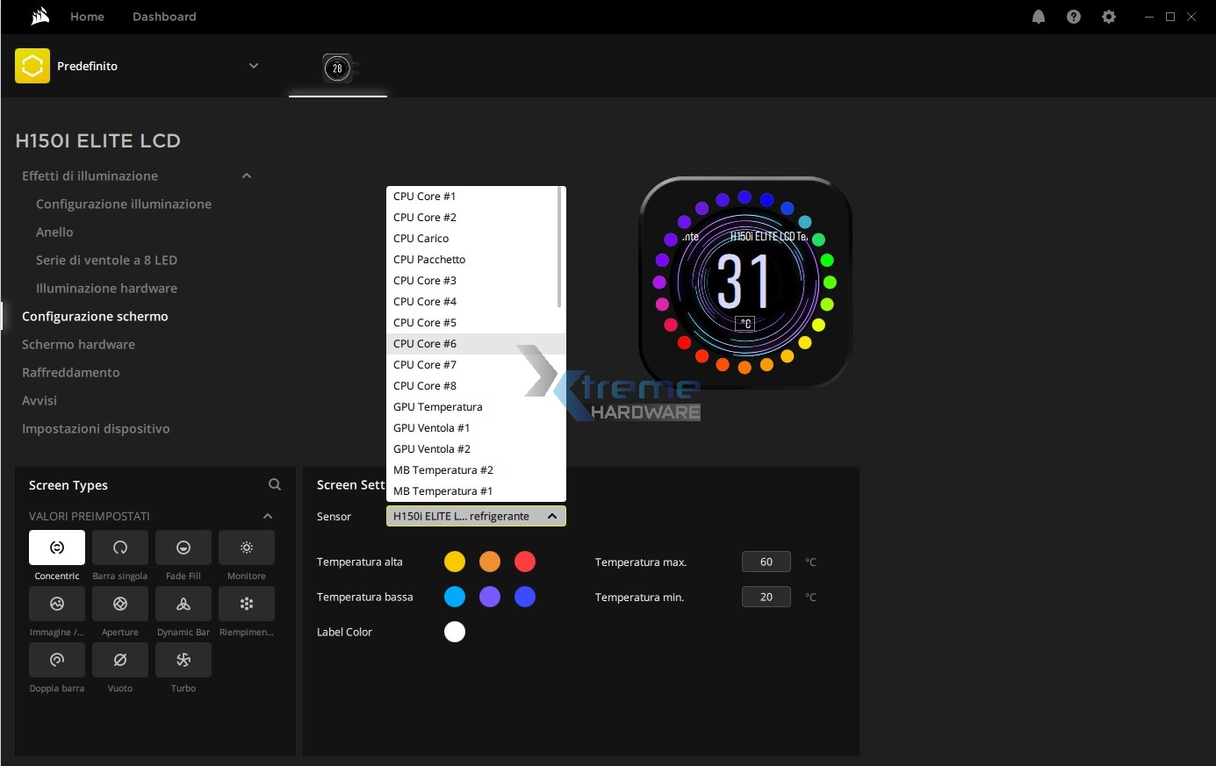The image size is (1216, 766).
Task: Open the Dashboard tab
Action: pyautogui.click(x=164, y=17)
